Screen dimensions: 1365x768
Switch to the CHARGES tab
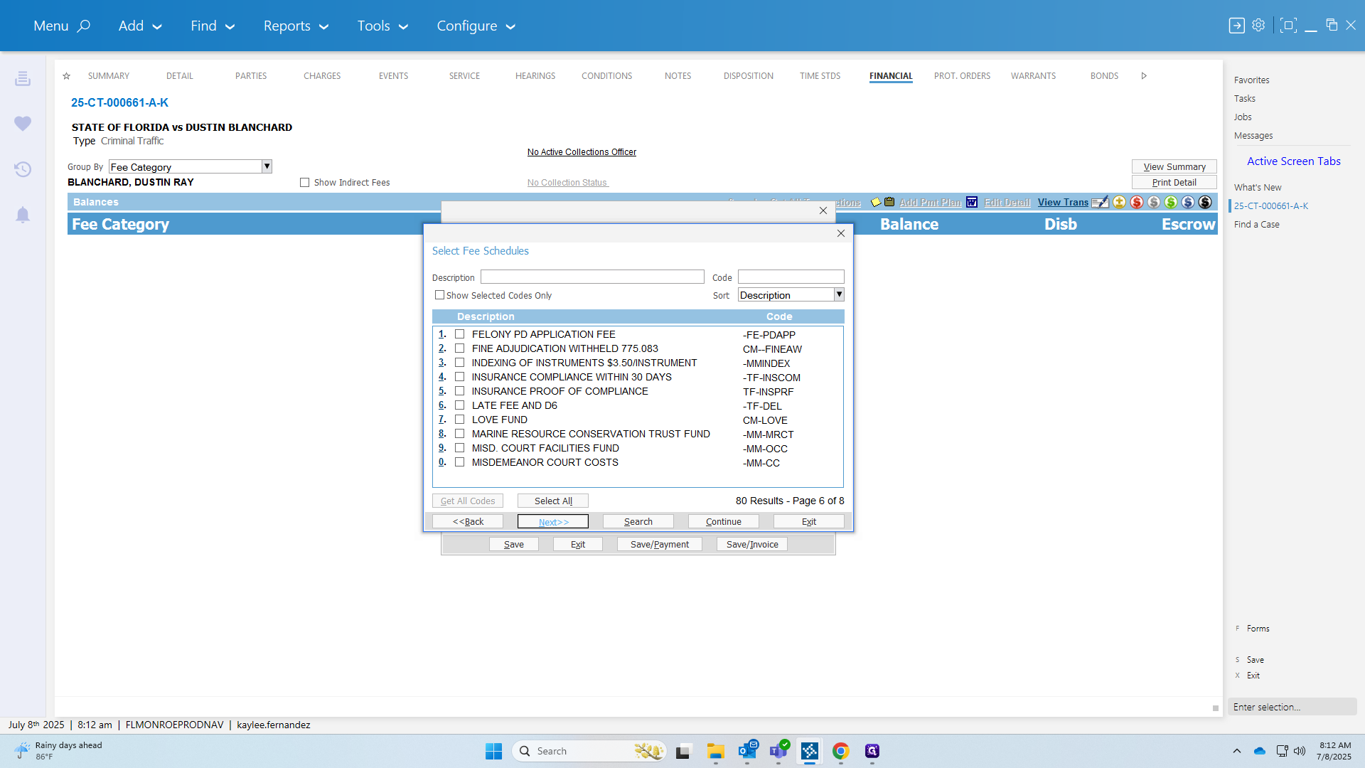coord(322,76)
